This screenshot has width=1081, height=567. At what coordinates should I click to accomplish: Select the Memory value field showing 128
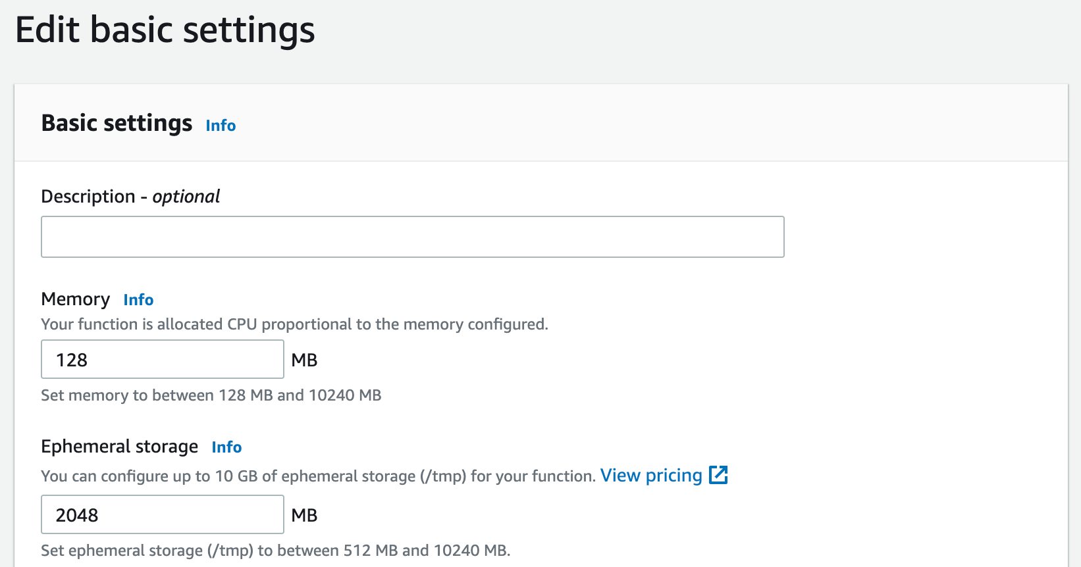click(162, 359)
